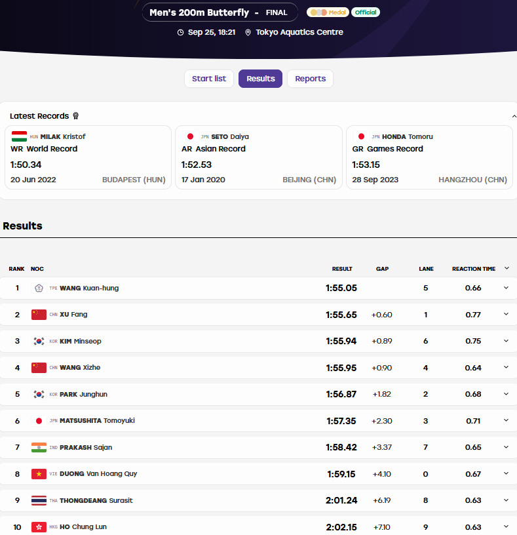
Task: Open the Reports tab
Action: [311, 79]
